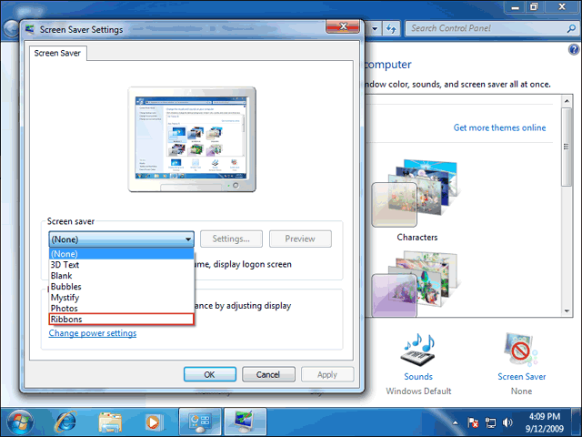Image resolution: width=582 pixels, height=437 pixels.
Task: Switch to Personalization taskbar button
Action: 245,422
